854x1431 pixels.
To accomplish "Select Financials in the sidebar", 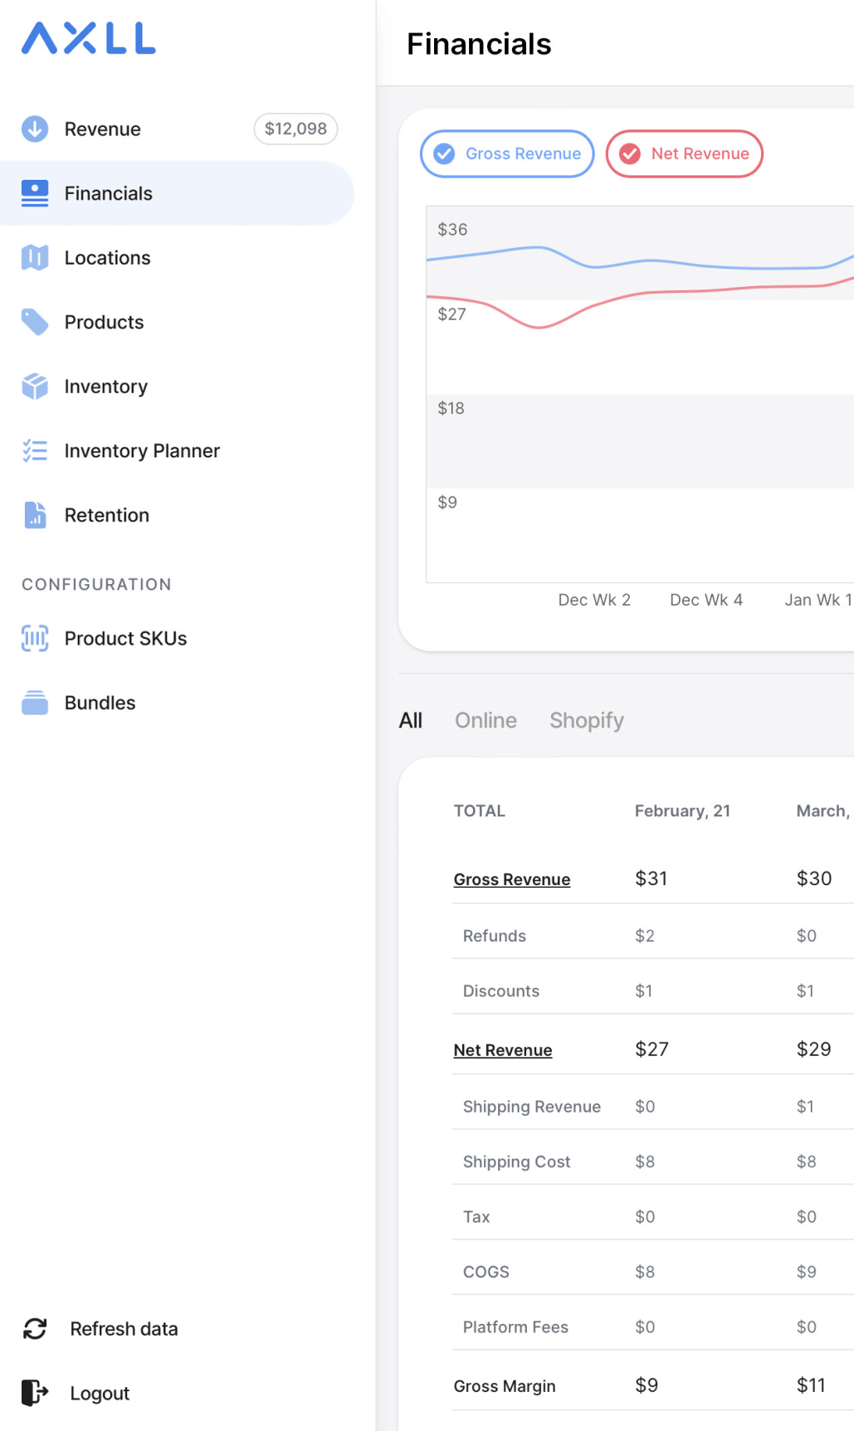I will [177, 193].
